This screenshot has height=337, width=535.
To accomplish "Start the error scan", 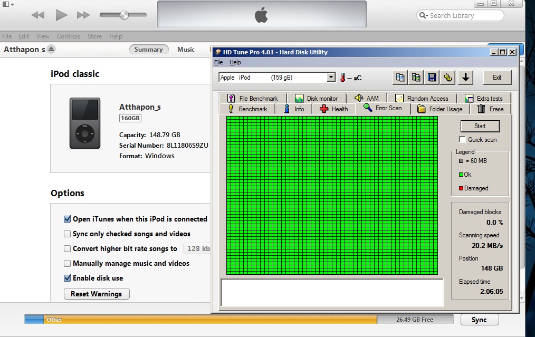I will click(x=480, y=126).
